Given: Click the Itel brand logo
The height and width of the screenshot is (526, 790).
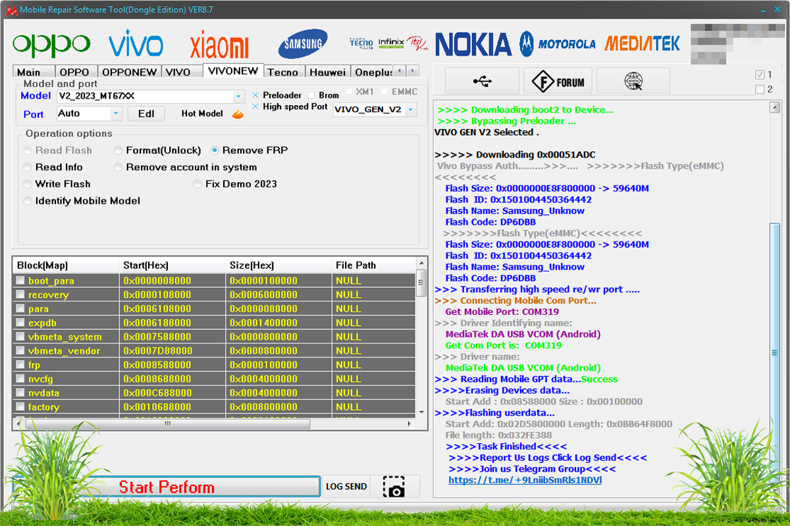Looking at the screenshot, I should coord(418,43).
